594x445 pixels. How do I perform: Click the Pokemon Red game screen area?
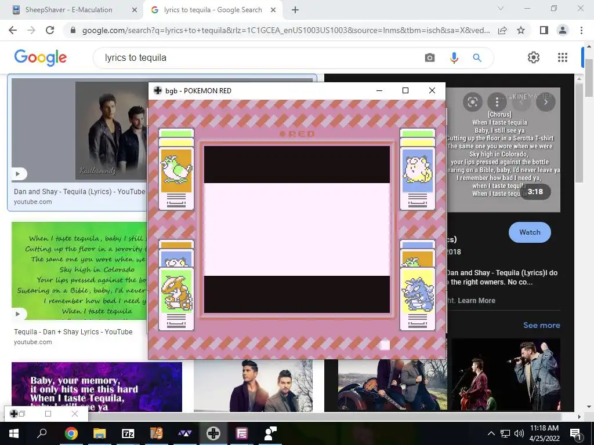coord(297,229)
